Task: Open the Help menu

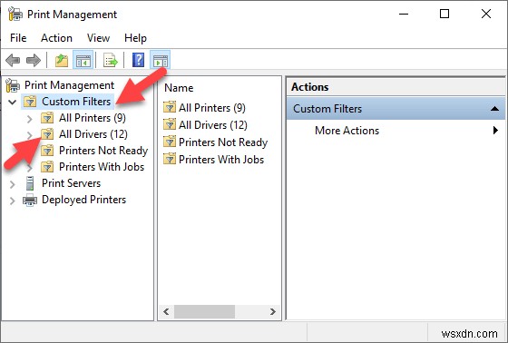Action: coord(135,38)
